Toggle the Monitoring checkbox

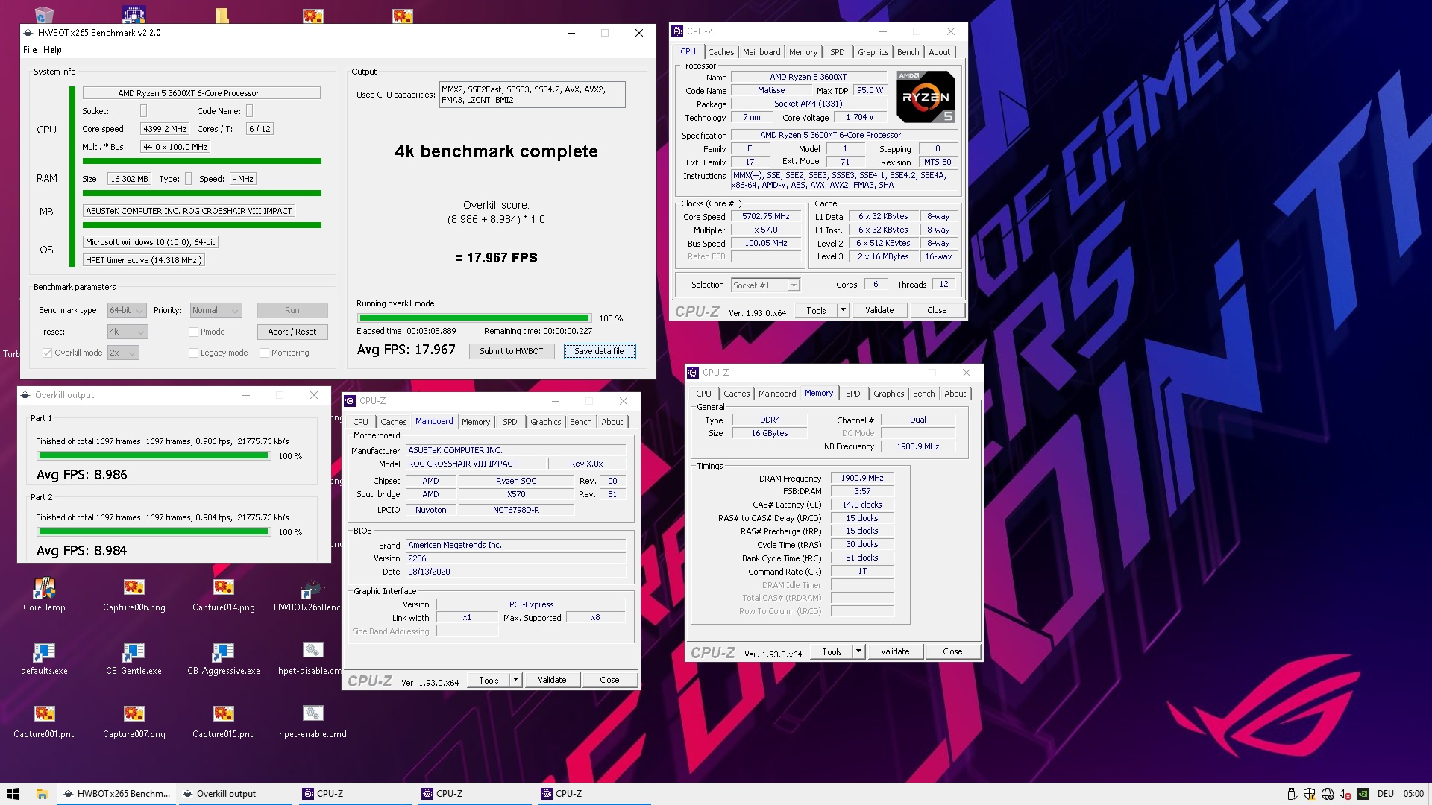click(x=264, y=353)
